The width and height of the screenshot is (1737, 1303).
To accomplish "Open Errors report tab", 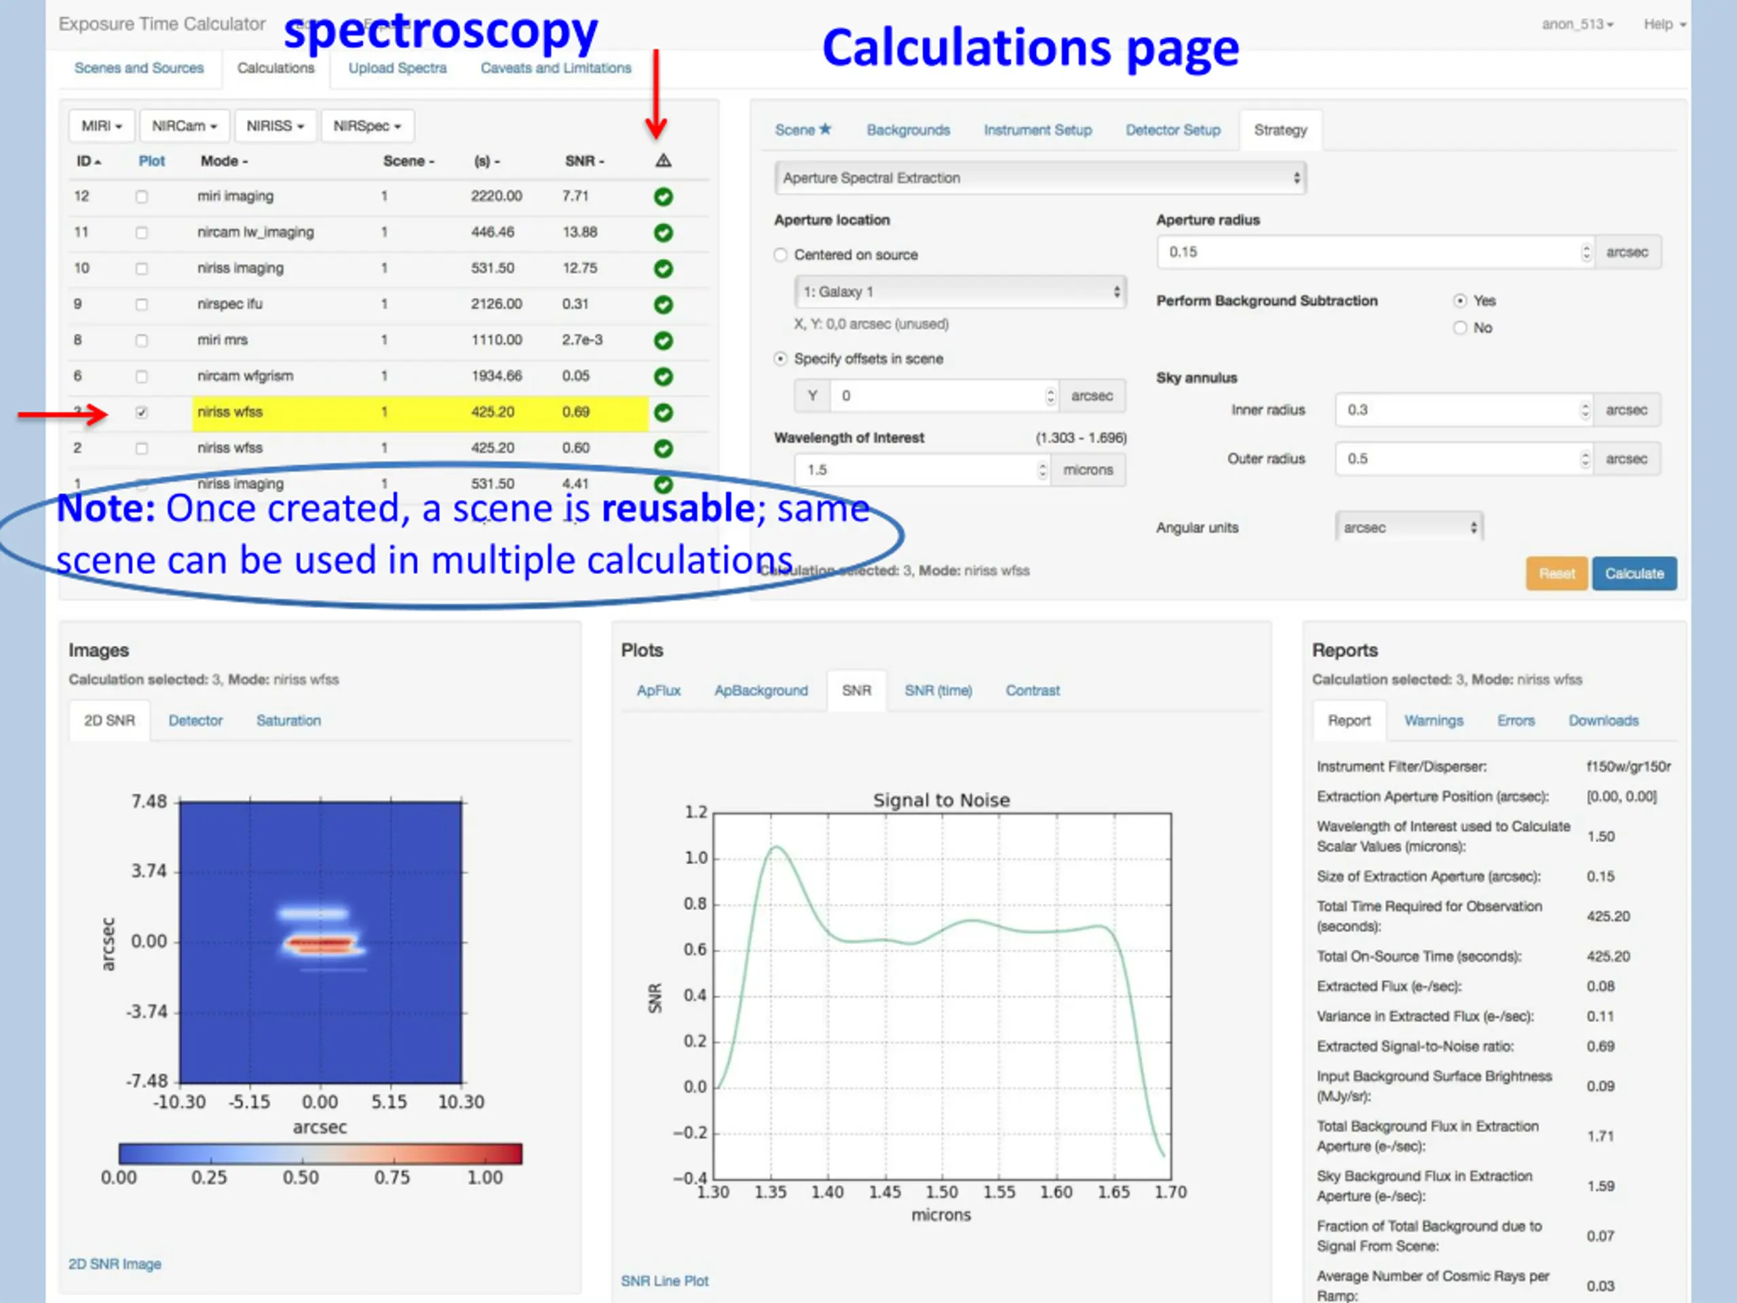I will [x=1516, y=720].
